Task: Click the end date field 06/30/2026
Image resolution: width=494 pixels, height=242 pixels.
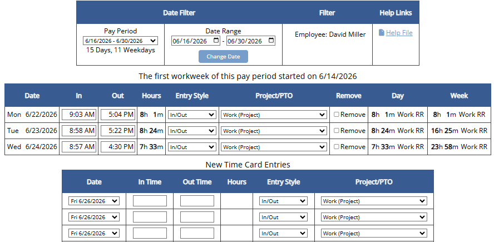Action: [x=251, y=41]
